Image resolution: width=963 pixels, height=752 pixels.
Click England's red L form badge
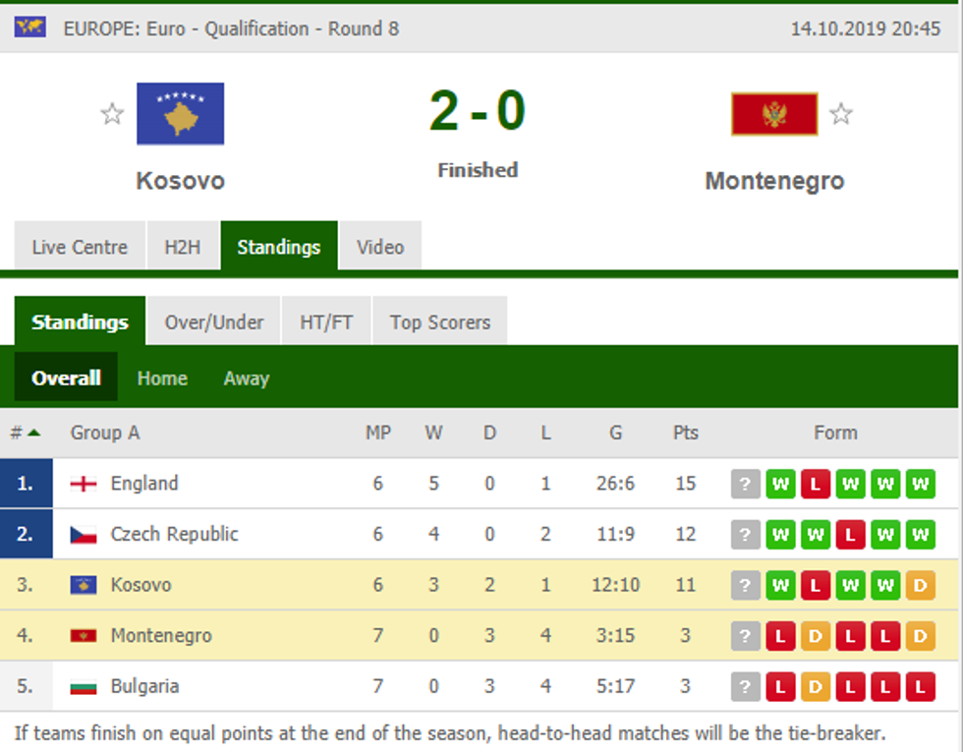pyautogui.click(x=816, y=484)
